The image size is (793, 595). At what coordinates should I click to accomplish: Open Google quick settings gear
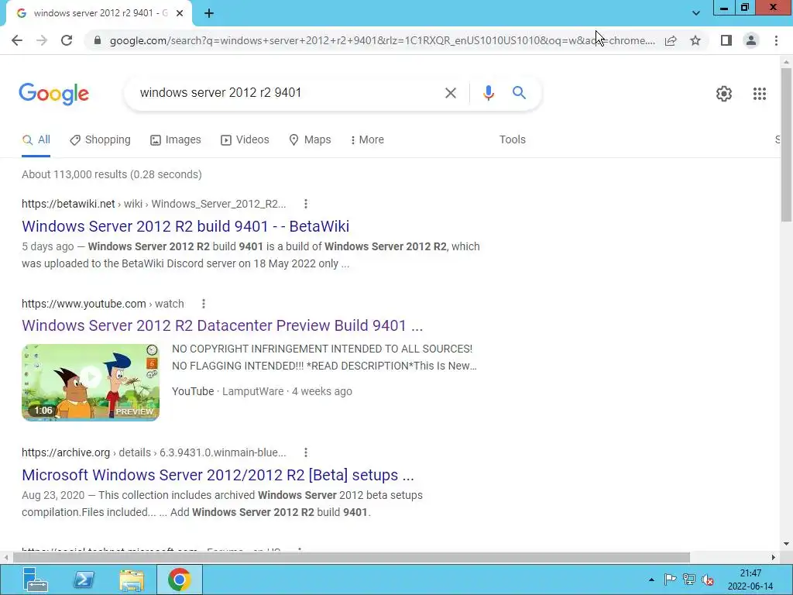(724, 94)
